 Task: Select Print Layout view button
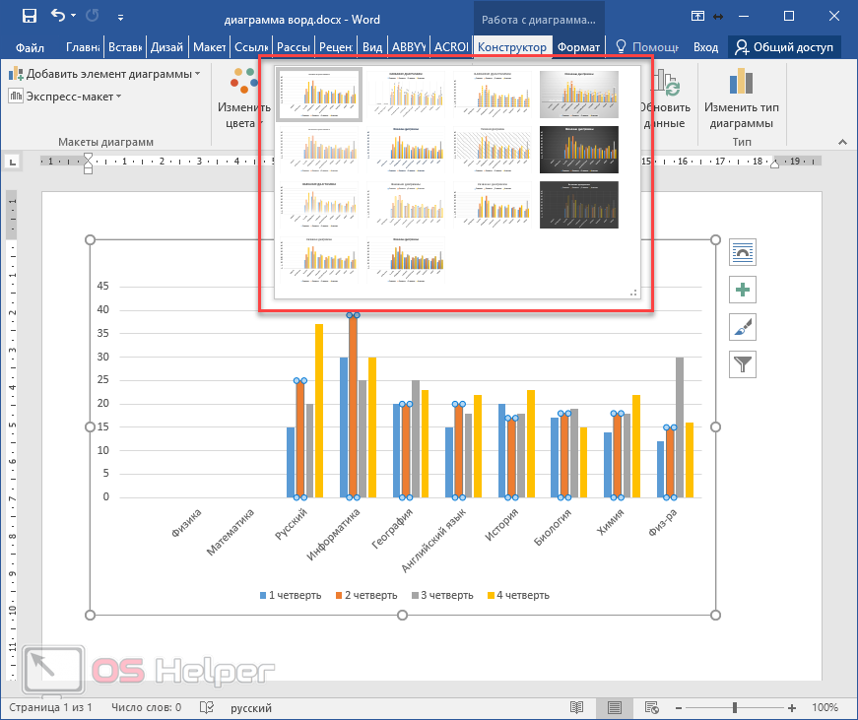coord(615,707)
